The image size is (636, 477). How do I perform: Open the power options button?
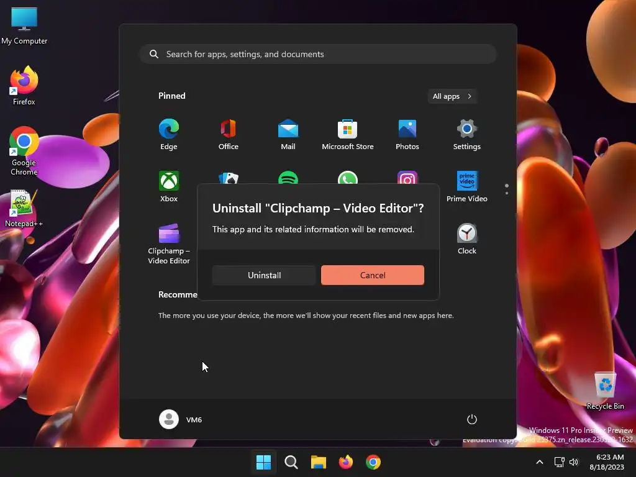(472, 419)
